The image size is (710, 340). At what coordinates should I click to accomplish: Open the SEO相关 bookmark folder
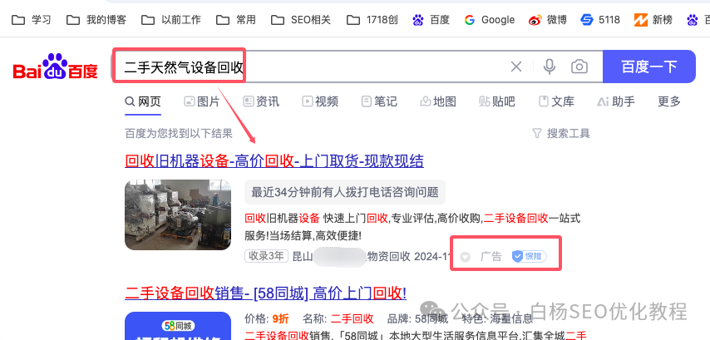tap(301, 20)
